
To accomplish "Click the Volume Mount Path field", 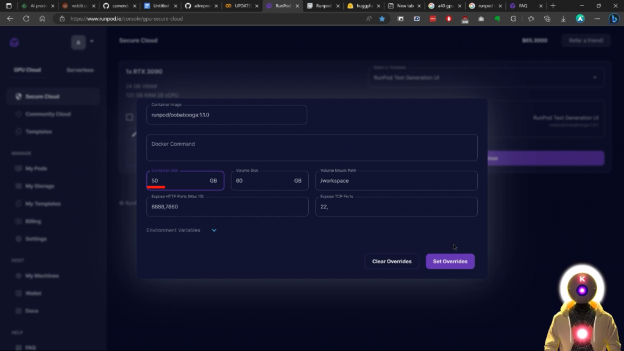I will [396, 180].
